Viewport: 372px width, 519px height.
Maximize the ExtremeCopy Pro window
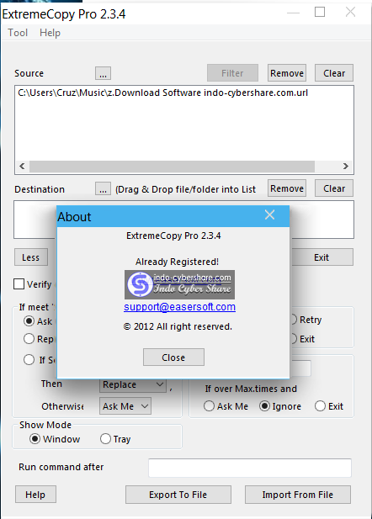point(320,13)
